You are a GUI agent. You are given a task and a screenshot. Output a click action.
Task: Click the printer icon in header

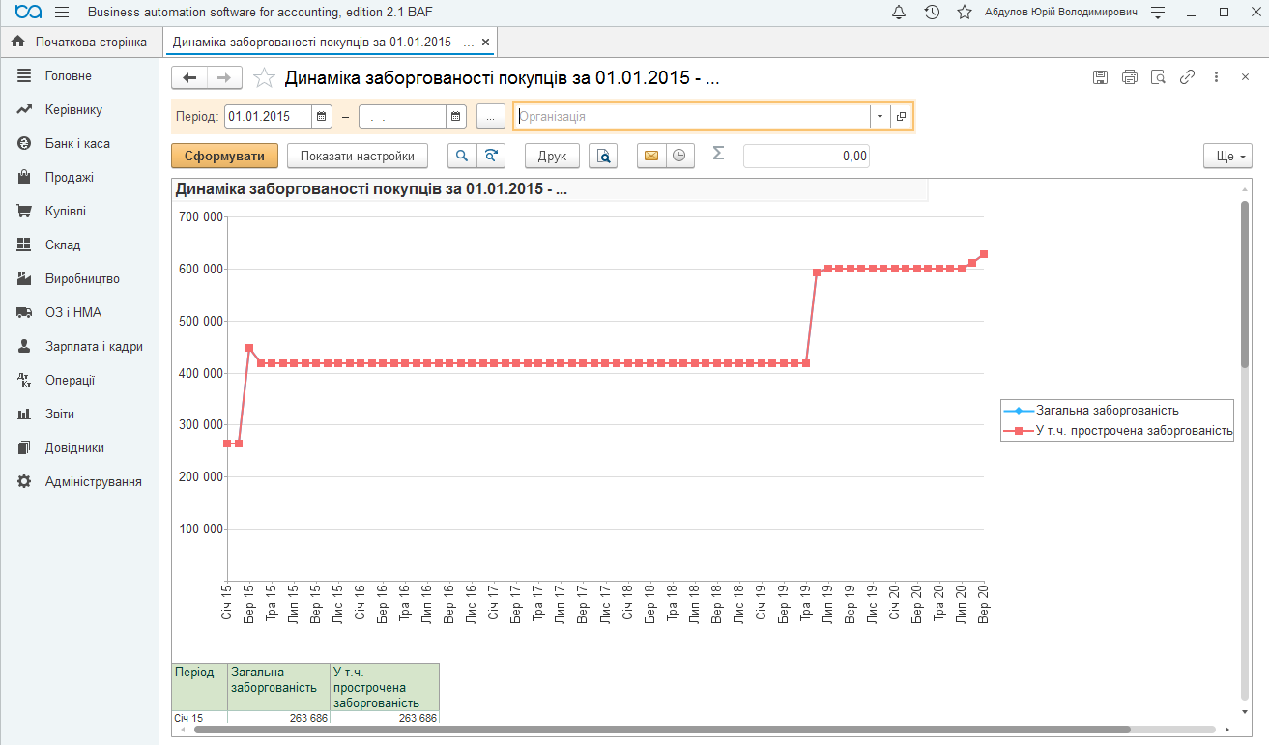coord(1129,77)
